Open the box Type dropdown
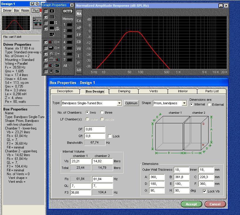Image resolution: width=240 pixels, height=215 pixels. (119, 103)
